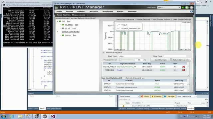
Task: Click the gray status dot beside NE_VE
Action: [63, 28]
